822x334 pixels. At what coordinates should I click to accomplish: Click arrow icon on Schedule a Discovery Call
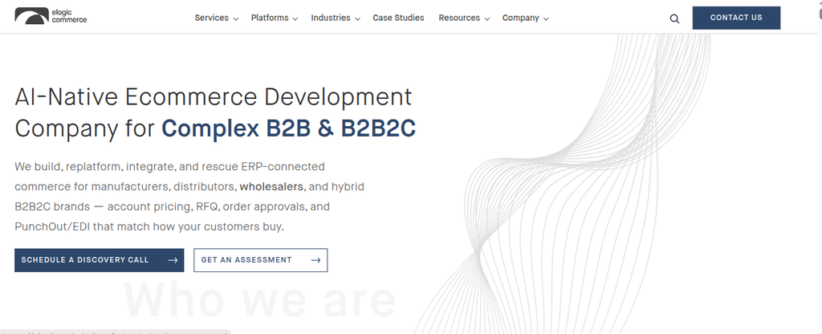pos(173,260)
